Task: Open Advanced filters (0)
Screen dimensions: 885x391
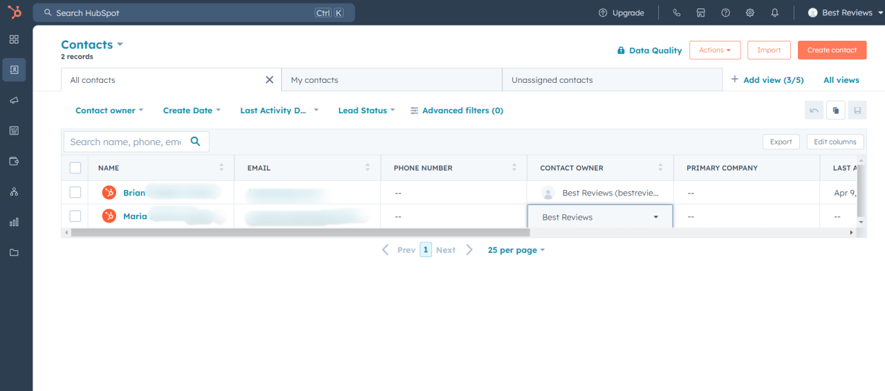Action: (x=456, y=111)
